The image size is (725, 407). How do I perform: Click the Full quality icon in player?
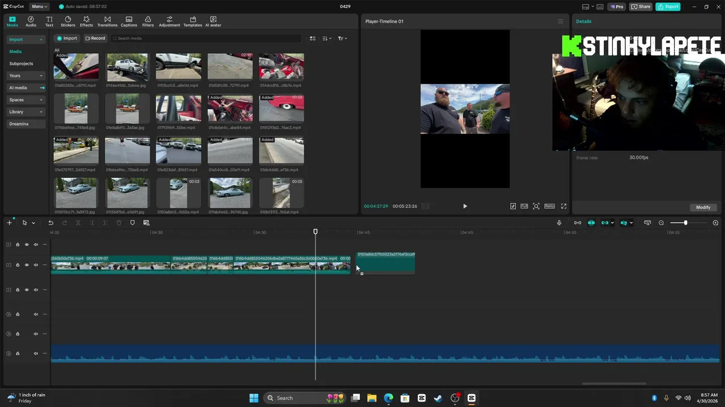[524, 206]
